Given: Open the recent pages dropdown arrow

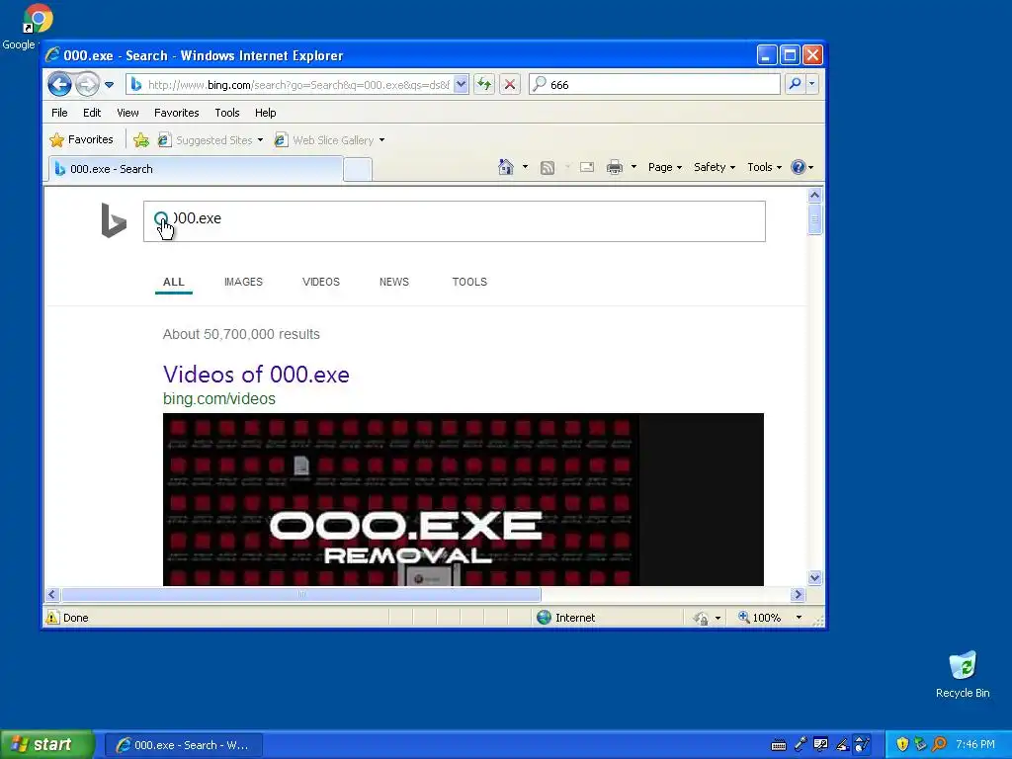Looking at the screenshot, I should click(109, 85).
